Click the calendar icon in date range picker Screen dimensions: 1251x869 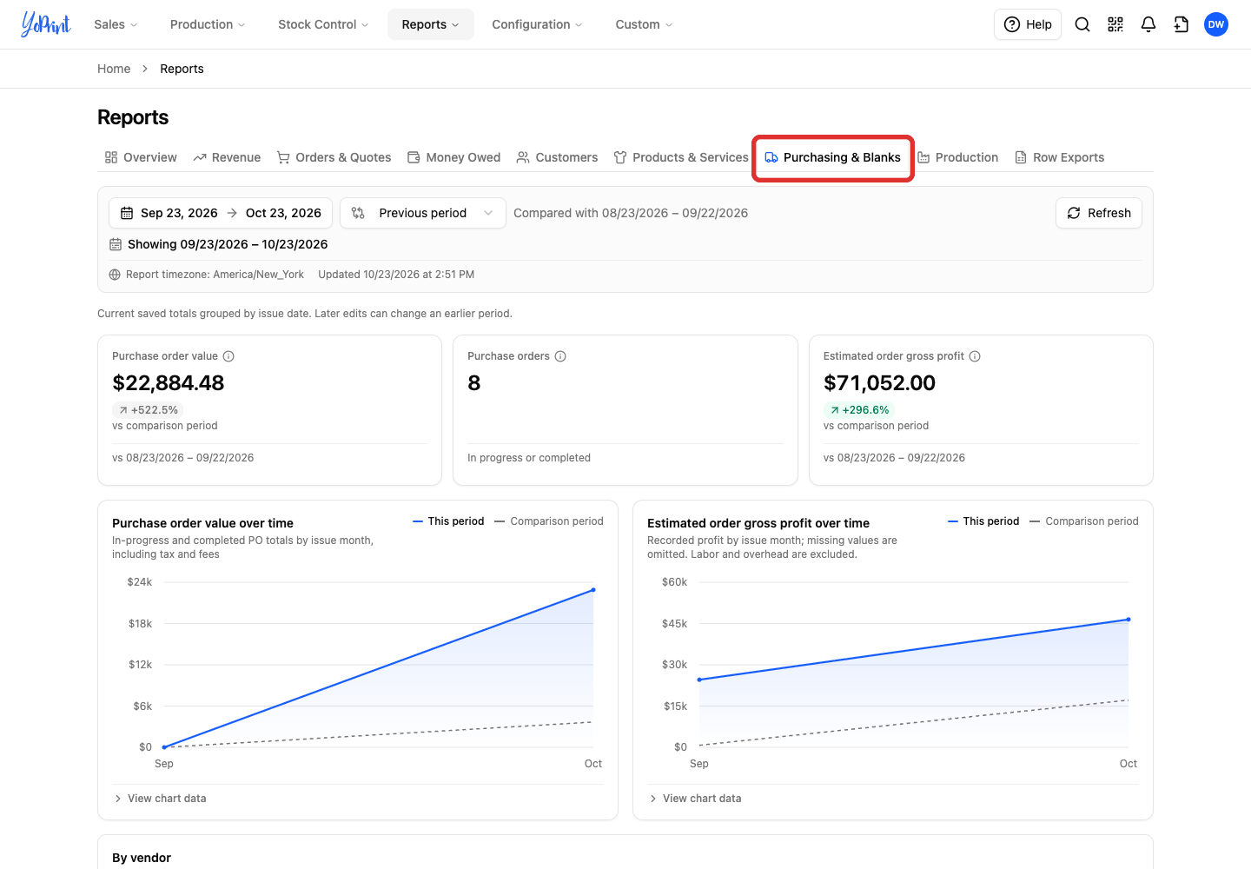(127, 213)
